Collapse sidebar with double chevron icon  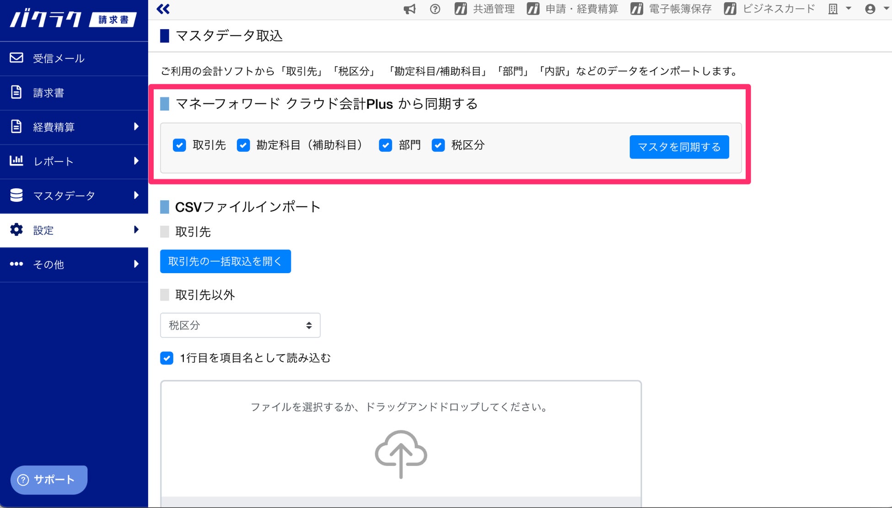(163, 9)
